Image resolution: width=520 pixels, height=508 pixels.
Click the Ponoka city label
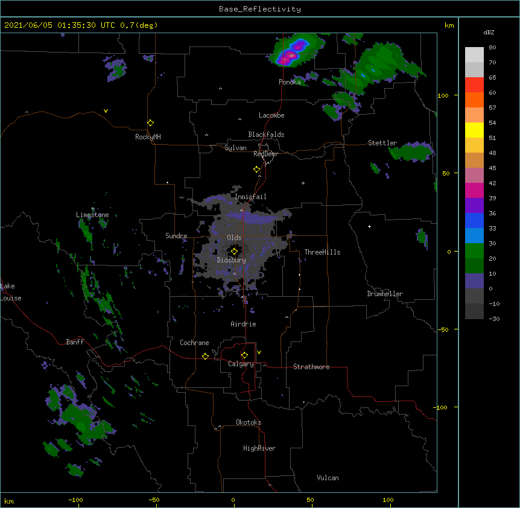pyautogui.click(x=290, y=82)
